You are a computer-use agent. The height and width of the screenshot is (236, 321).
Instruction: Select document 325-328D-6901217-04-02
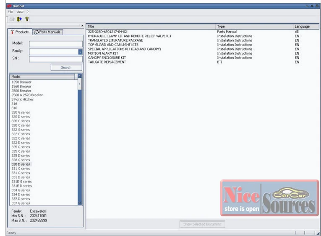(107, 32)
